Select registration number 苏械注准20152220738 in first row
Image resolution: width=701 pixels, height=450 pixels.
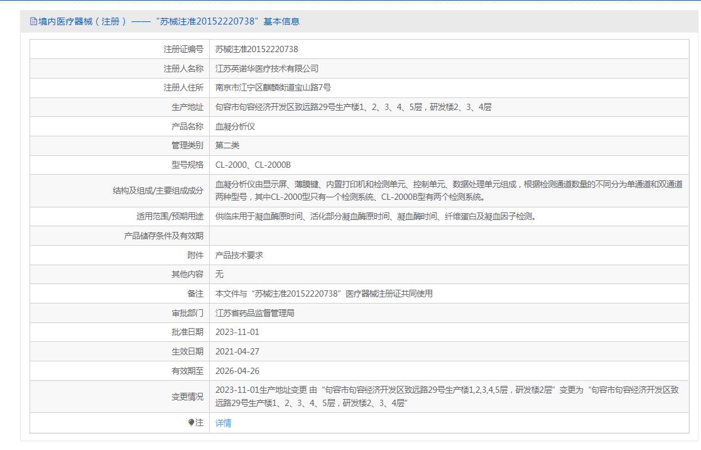[256, 49]
